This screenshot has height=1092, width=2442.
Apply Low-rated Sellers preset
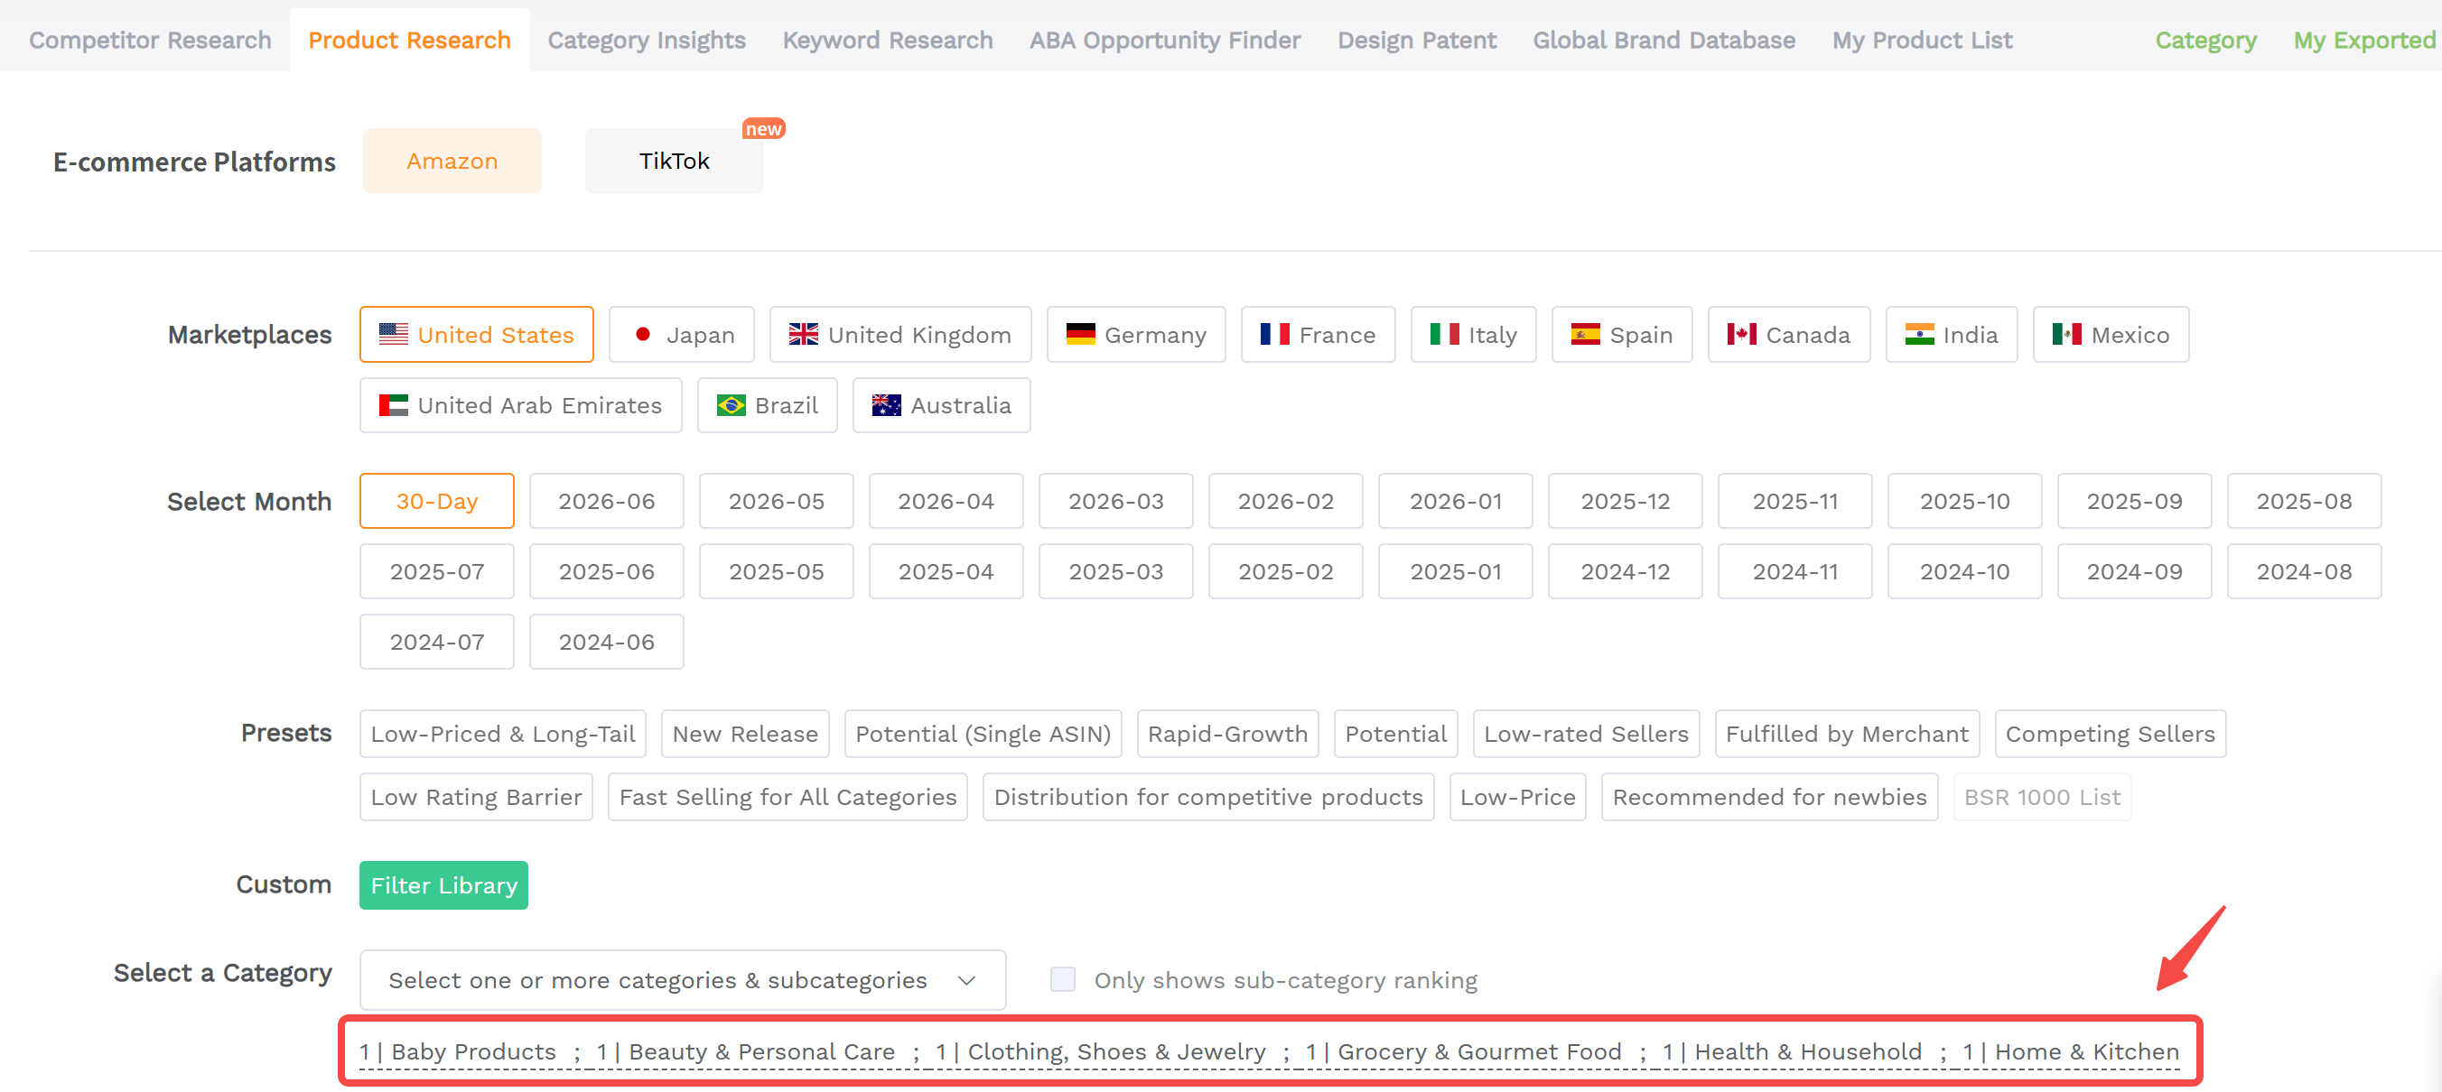click(x=1586, y=734)
